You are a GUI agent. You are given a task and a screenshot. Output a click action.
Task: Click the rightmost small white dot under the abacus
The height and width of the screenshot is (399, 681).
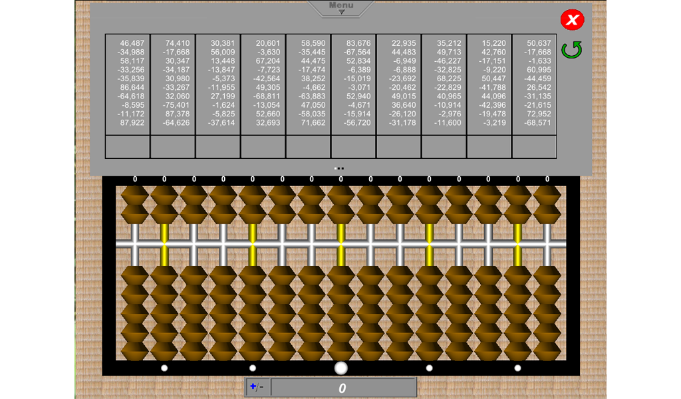point(517,368)
